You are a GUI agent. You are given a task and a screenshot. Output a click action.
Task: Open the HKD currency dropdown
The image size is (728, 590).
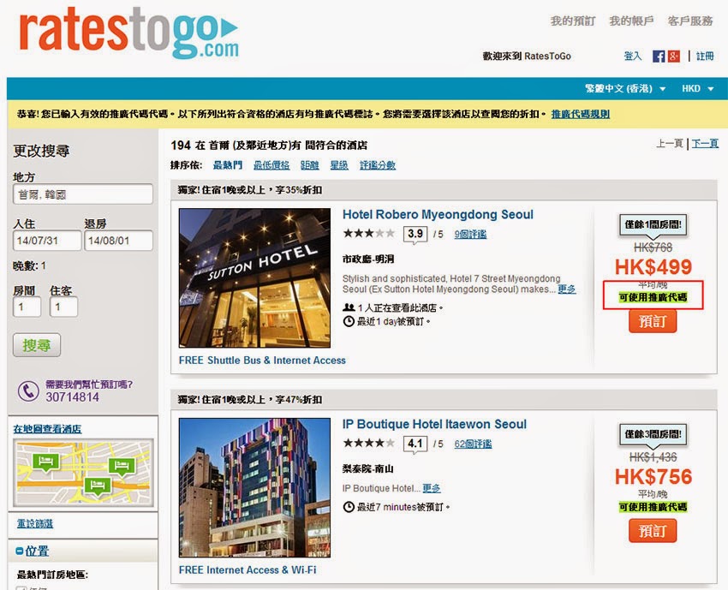click(696, 89)
